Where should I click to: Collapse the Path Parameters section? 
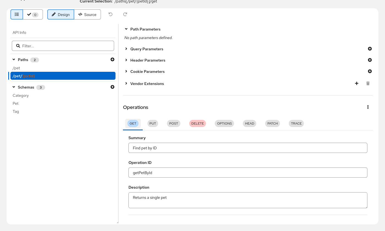(x=126, y=29)
